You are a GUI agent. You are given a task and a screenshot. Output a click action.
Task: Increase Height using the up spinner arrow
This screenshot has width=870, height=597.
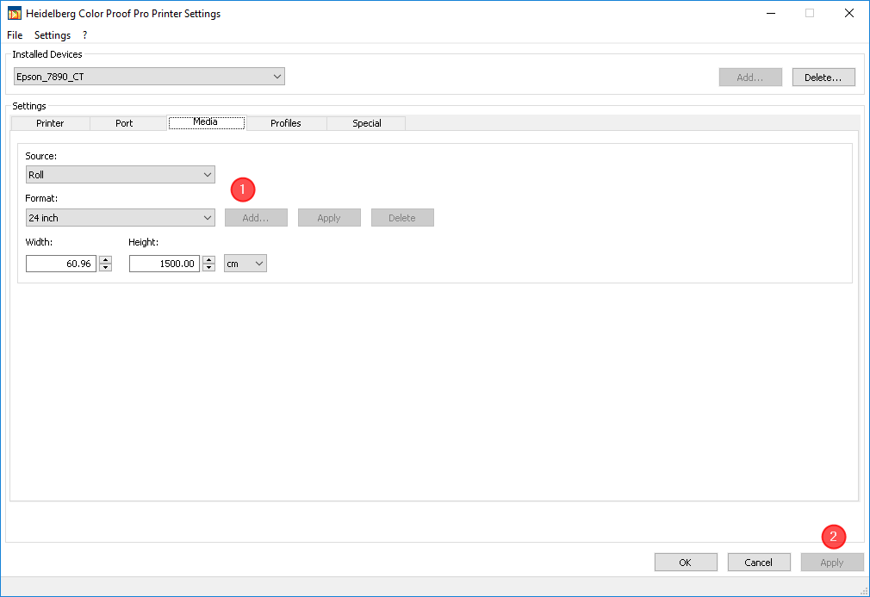tap(208, 259)
